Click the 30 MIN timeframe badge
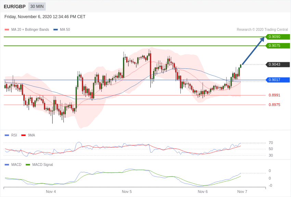The image size is (291, 197). [x=37, y=6]
